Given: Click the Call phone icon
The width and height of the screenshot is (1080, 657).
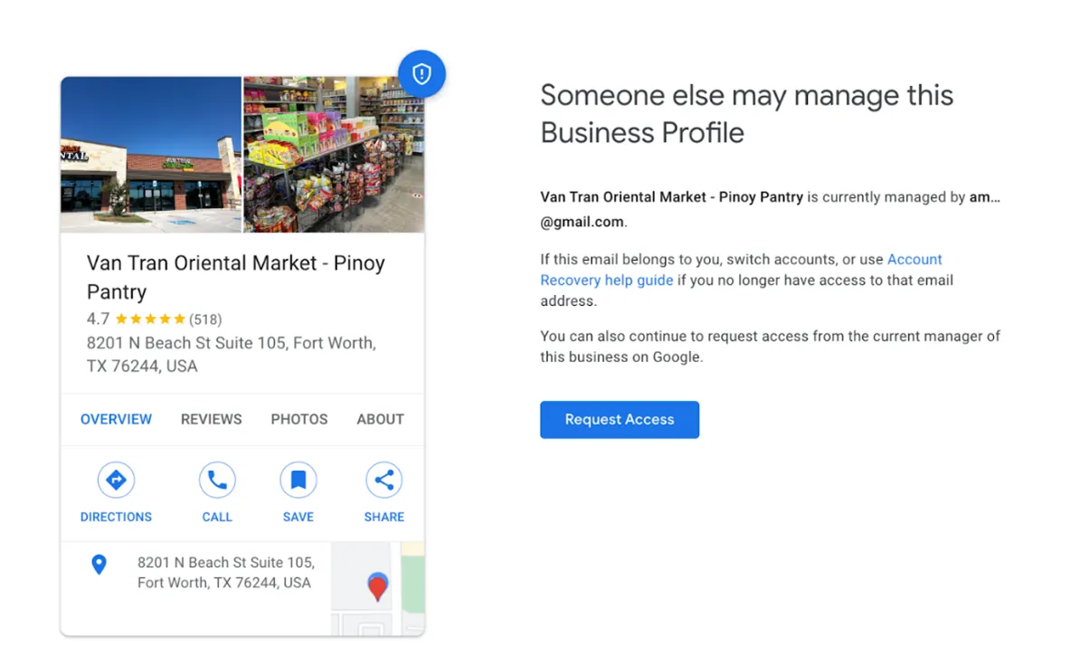Looking at the screenshot, I should 217,480.
